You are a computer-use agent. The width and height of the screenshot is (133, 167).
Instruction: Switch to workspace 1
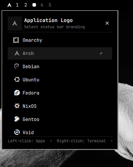click(17, 5)
